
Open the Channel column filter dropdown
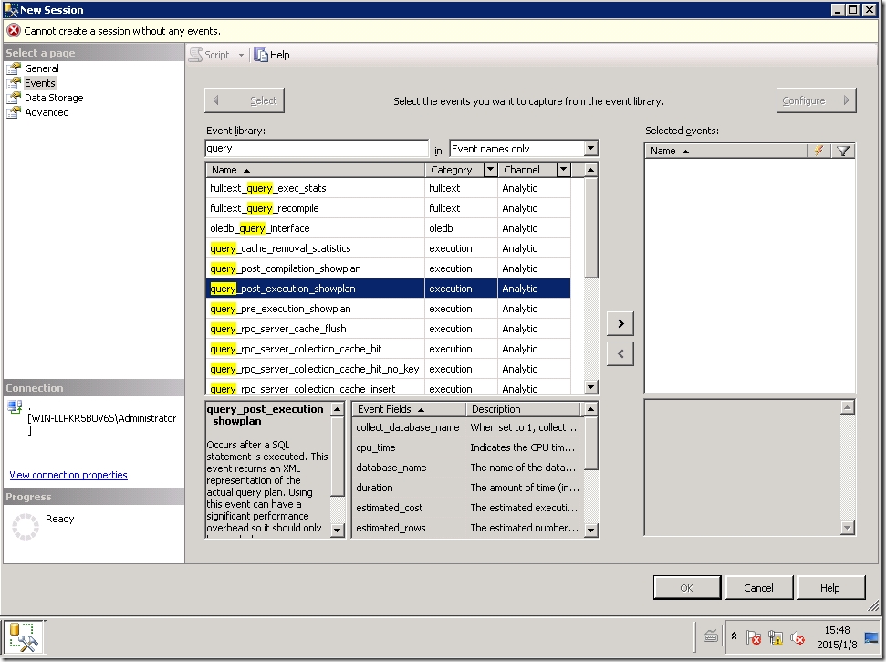(563, 170)
